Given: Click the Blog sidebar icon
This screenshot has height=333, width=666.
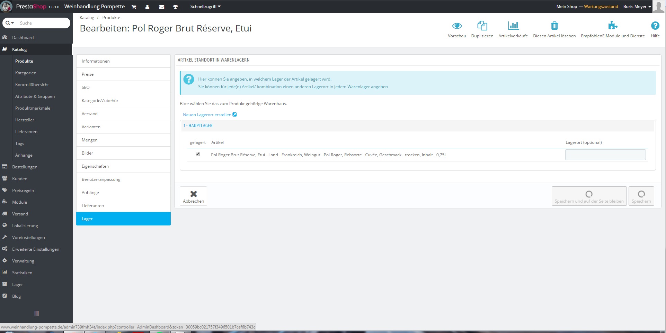Looking at the screenshot, I should [5, 296].
